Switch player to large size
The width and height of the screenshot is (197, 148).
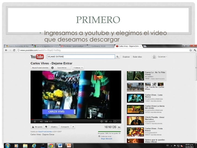click(x=115, y=121)
